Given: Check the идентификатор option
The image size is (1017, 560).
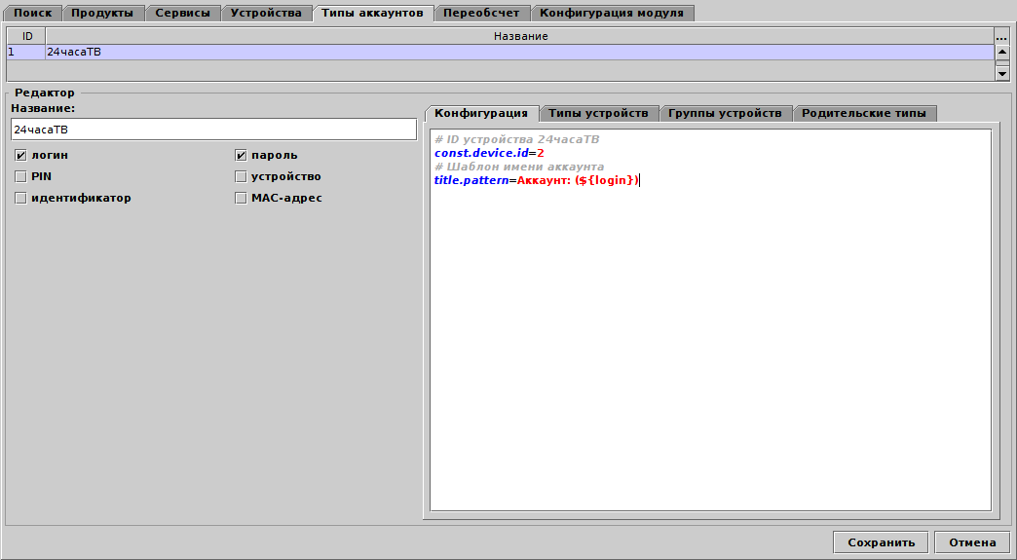Looking at the screenshot, I should 20,199.
